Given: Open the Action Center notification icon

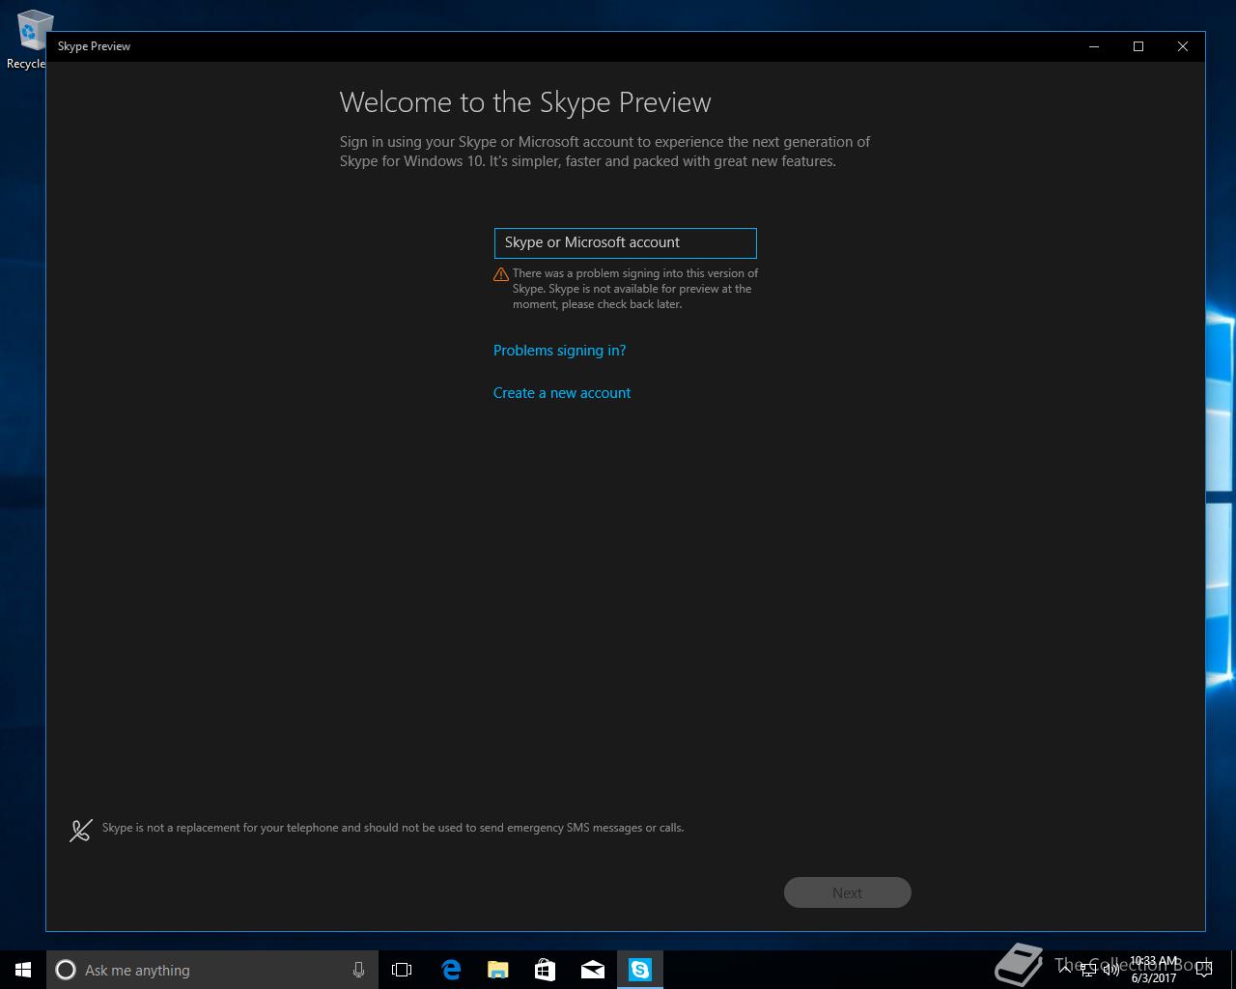Looking at the screenshot, I should [1203, 970].
